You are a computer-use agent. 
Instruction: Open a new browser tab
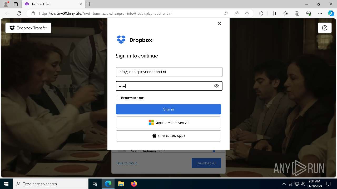(x=90, y=4)
